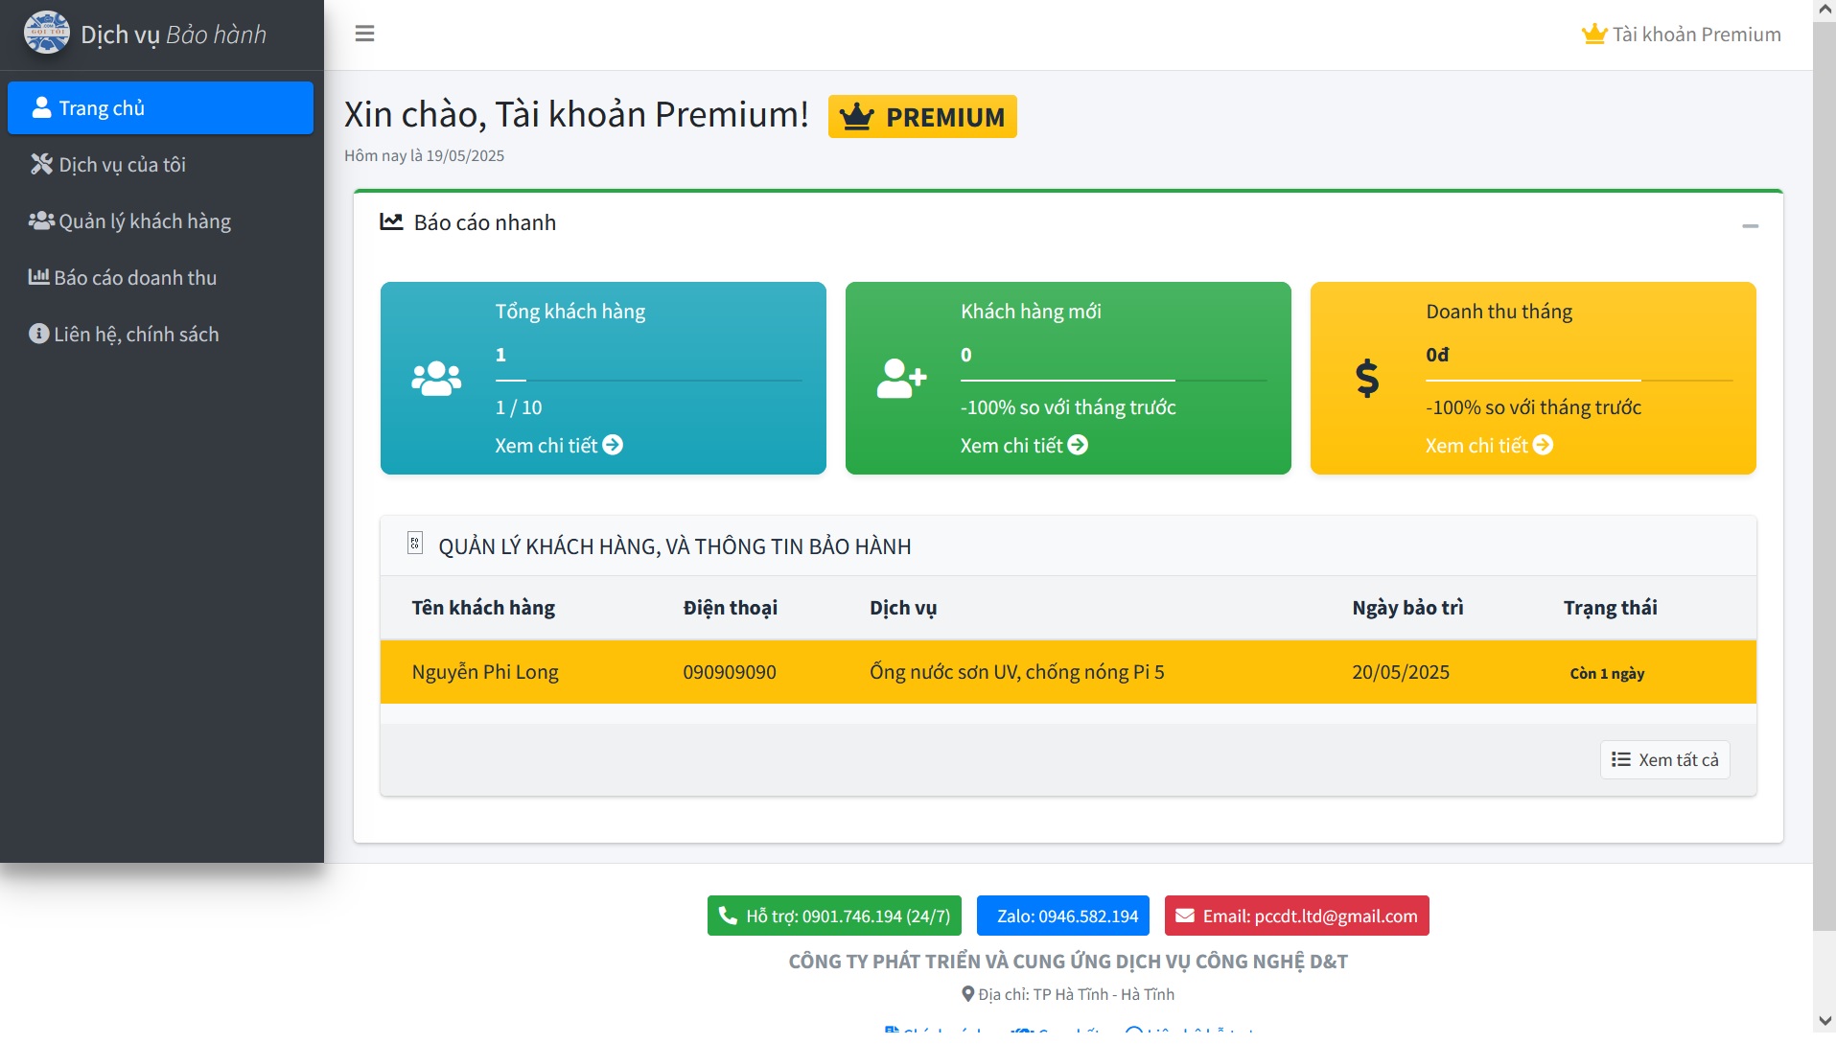
Task: Click the group icon on Tổng khách hàng card
Action: (436, 379)
